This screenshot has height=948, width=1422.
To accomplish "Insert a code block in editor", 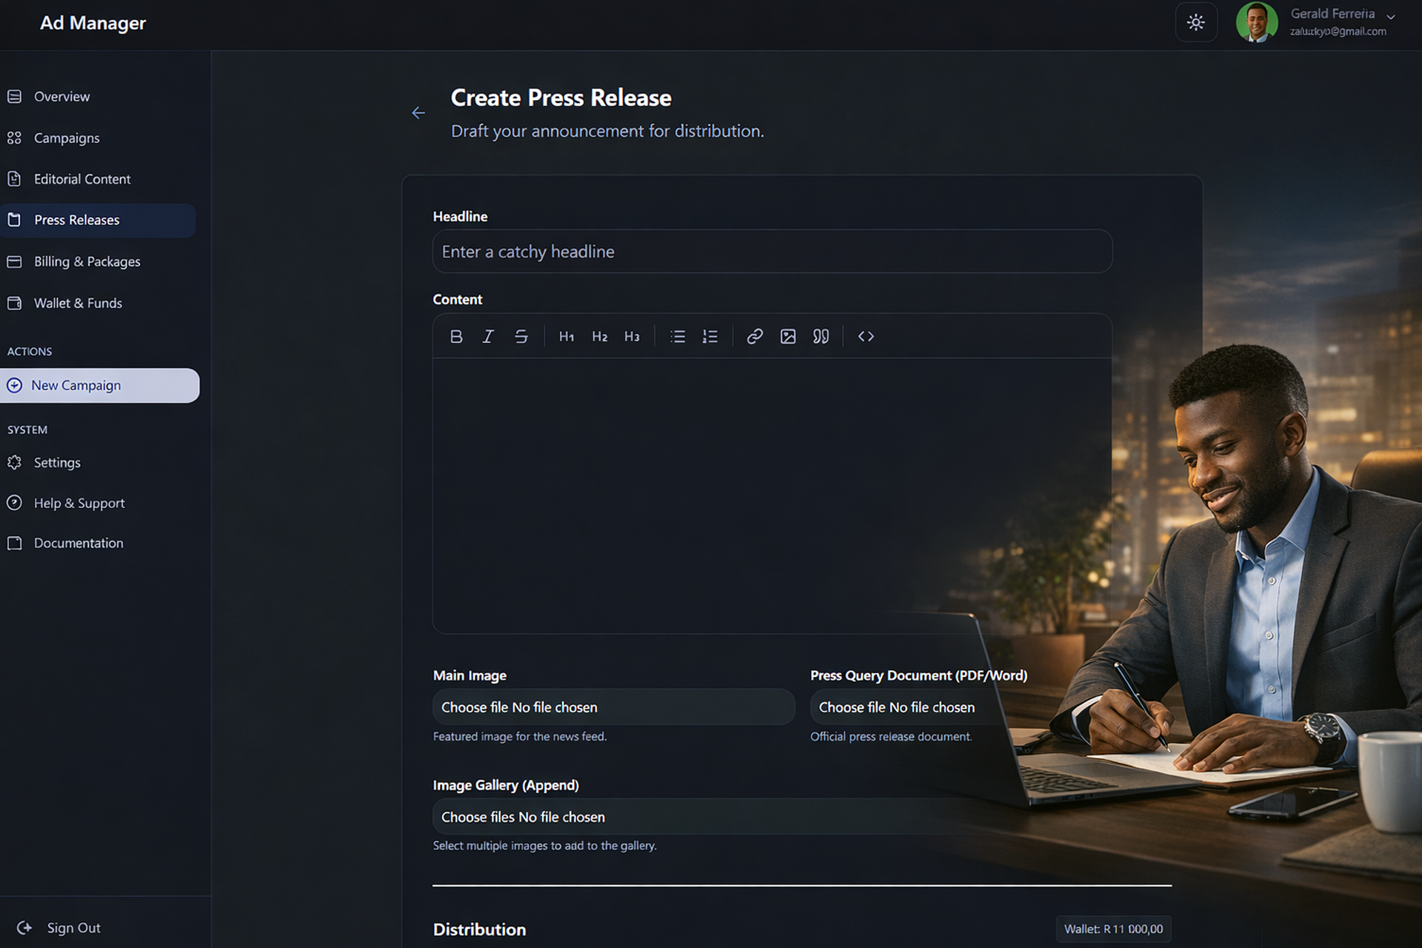I will (865, 336).
